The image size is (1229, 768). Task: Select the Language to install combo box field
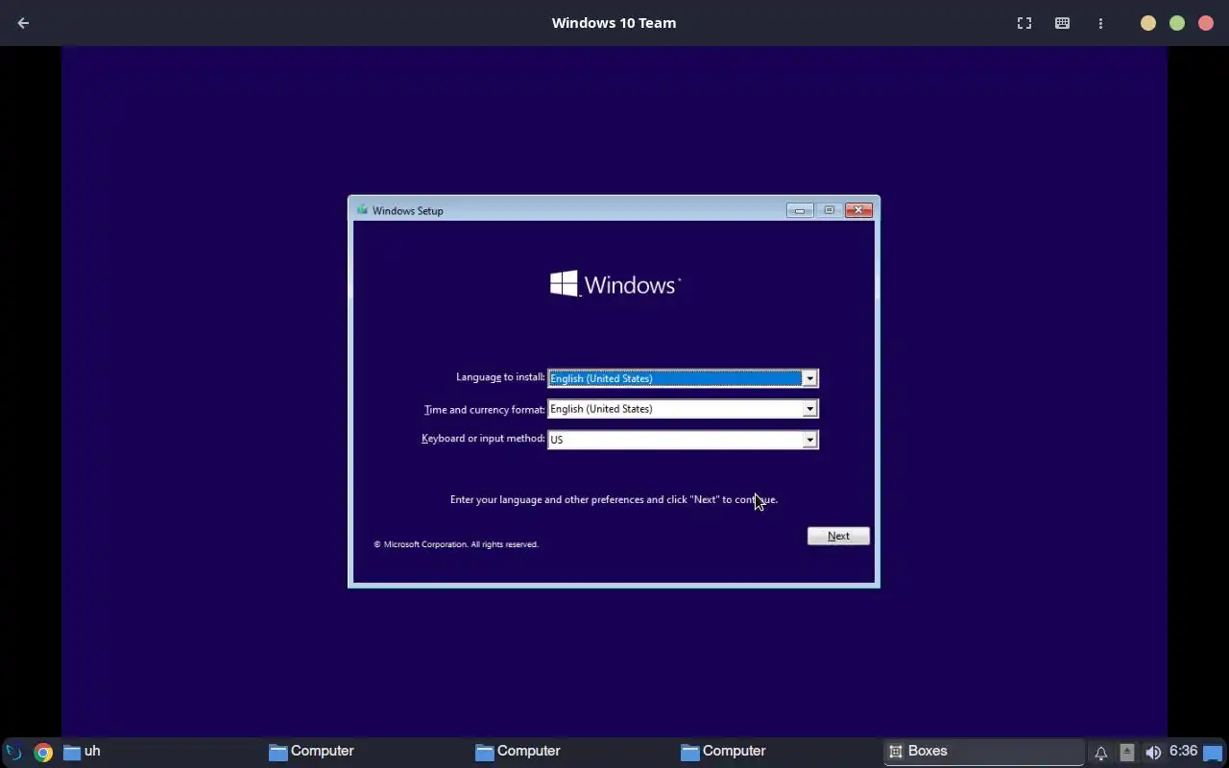point(683,378)
